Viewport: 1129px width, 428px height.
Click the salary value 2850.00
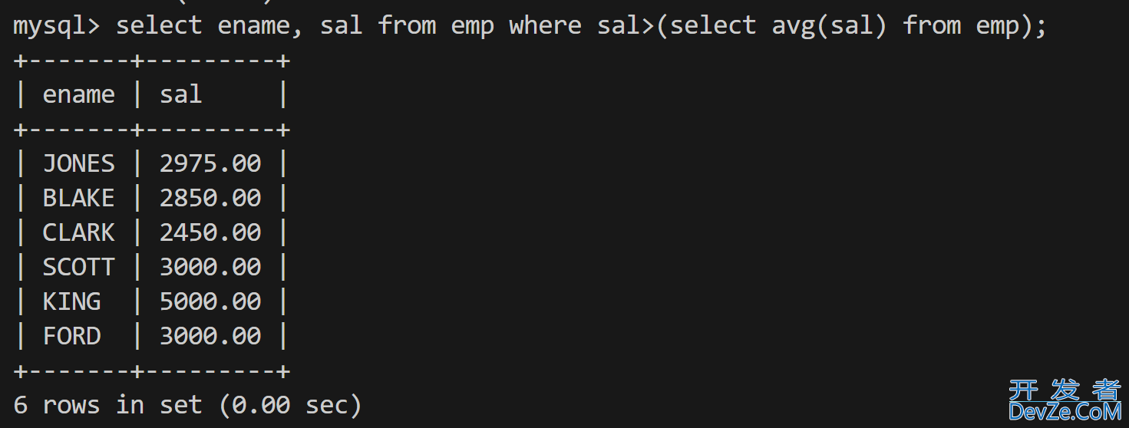coord(210,198)
